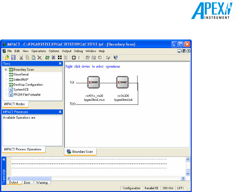The image size is (236, 192).
Task: Open the Options menu
Action: 54,51
